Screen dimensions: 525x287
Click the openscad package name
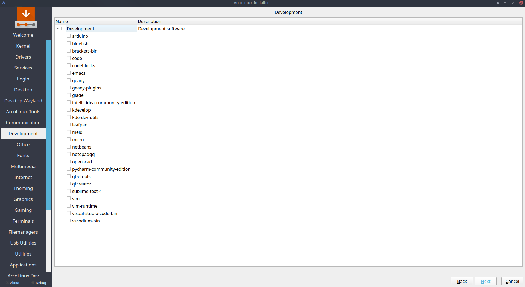pos(82,162)
